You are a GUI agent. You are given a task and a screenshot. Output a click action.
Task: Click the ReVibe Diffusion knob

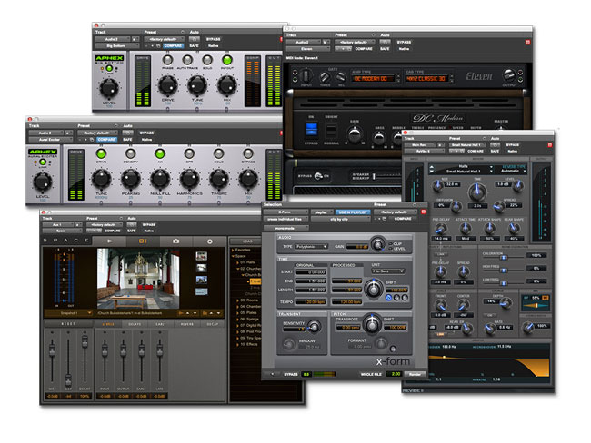point(456,206)
